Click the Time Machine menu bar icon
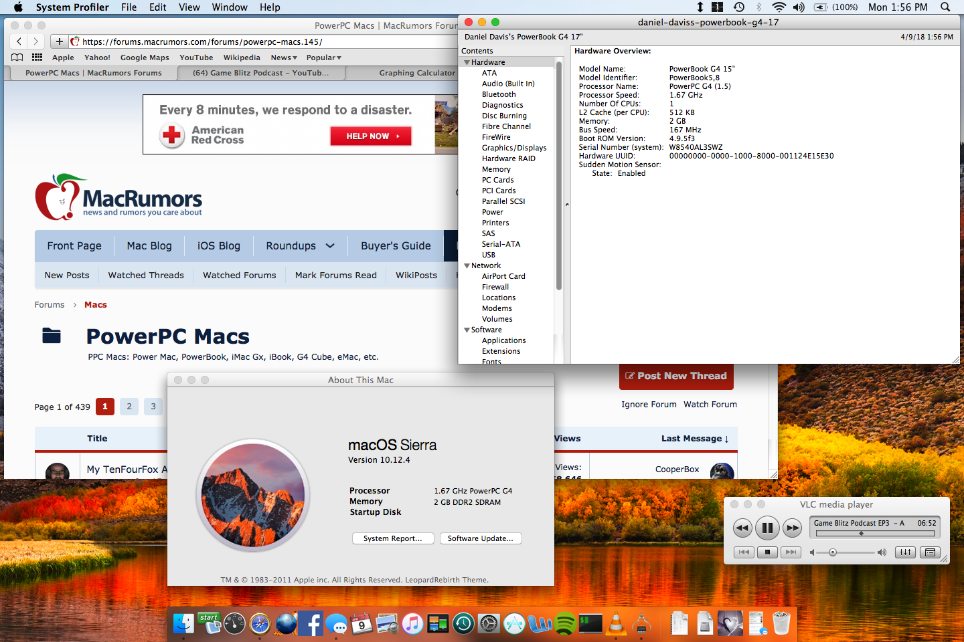 click(x=739, y=7)
